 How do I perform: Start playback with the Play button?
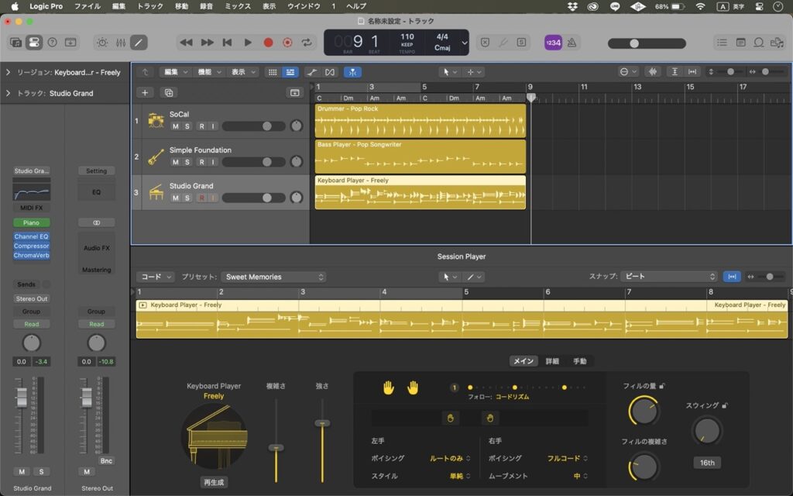tap(248, 43)
